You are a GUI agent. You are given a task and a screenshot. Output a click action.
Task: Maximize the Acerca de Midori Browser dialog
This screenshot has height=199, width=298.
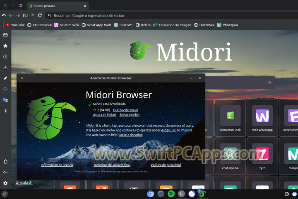(x=200, y=78)
